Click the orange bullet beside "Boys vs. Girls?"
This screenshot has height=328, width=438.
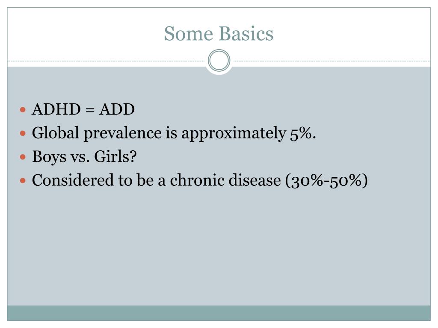[23, 157]
